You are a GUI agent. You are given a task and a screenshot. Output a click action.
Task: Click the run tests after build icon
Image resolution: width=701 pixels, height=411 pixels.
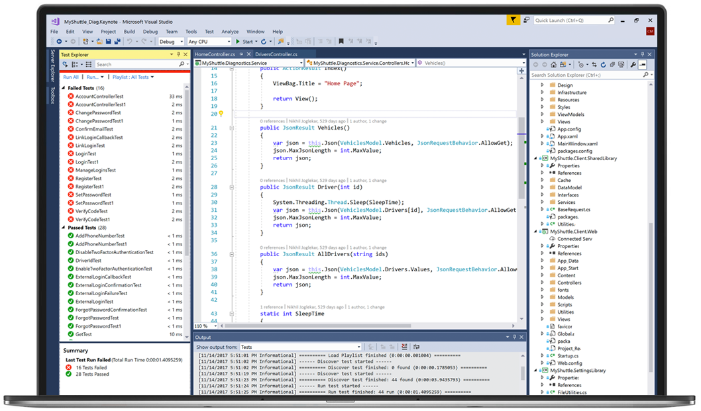click(x=65, y=64)
